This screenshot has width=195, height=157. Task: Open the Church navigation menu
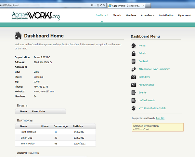117,15
